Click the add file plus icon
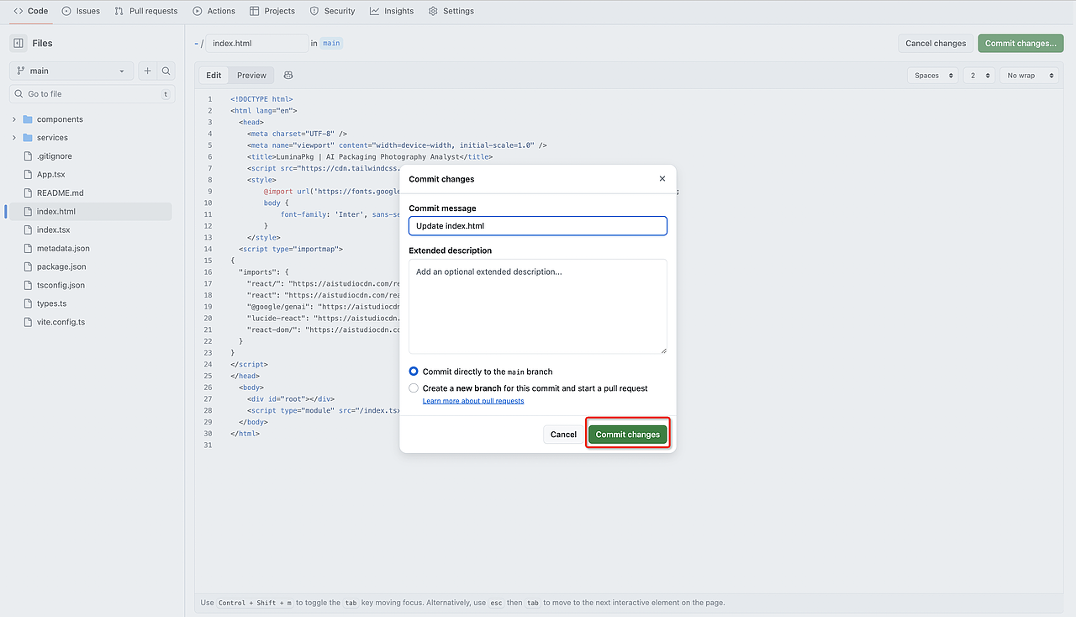Viewport: 1076px width, 617px height. [x=147, y=71]
